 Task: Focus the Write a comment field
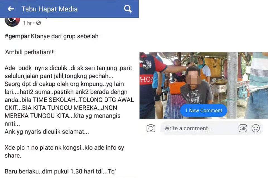click(198, 128)
